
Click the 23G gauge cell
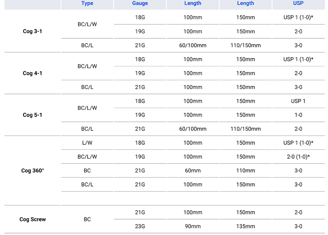[140, 226]
